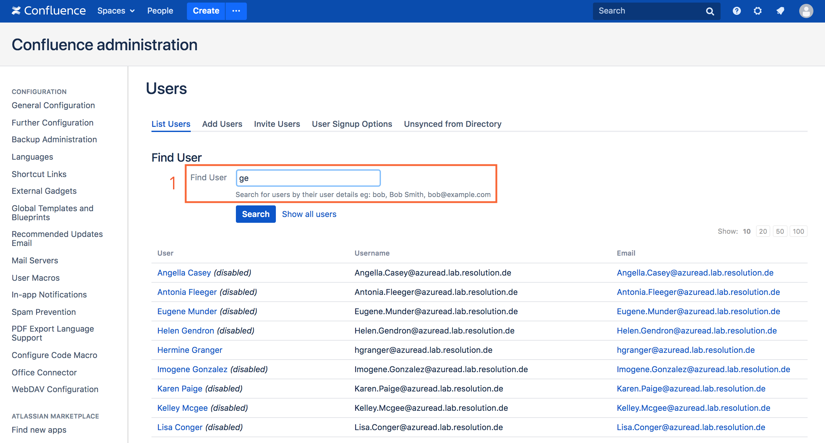Open Eugene Munder user profile

point(187,311)
